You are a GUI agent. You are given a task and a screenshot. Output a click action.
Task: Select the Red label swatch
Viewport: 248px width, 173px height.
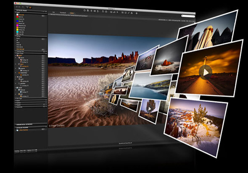point(17,17)
